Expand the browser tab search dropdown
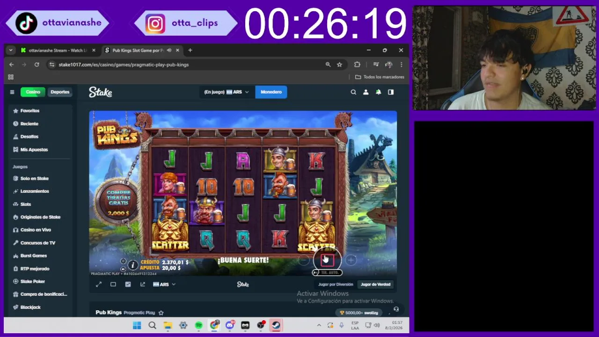599x337 pixels. coord(11,50)
